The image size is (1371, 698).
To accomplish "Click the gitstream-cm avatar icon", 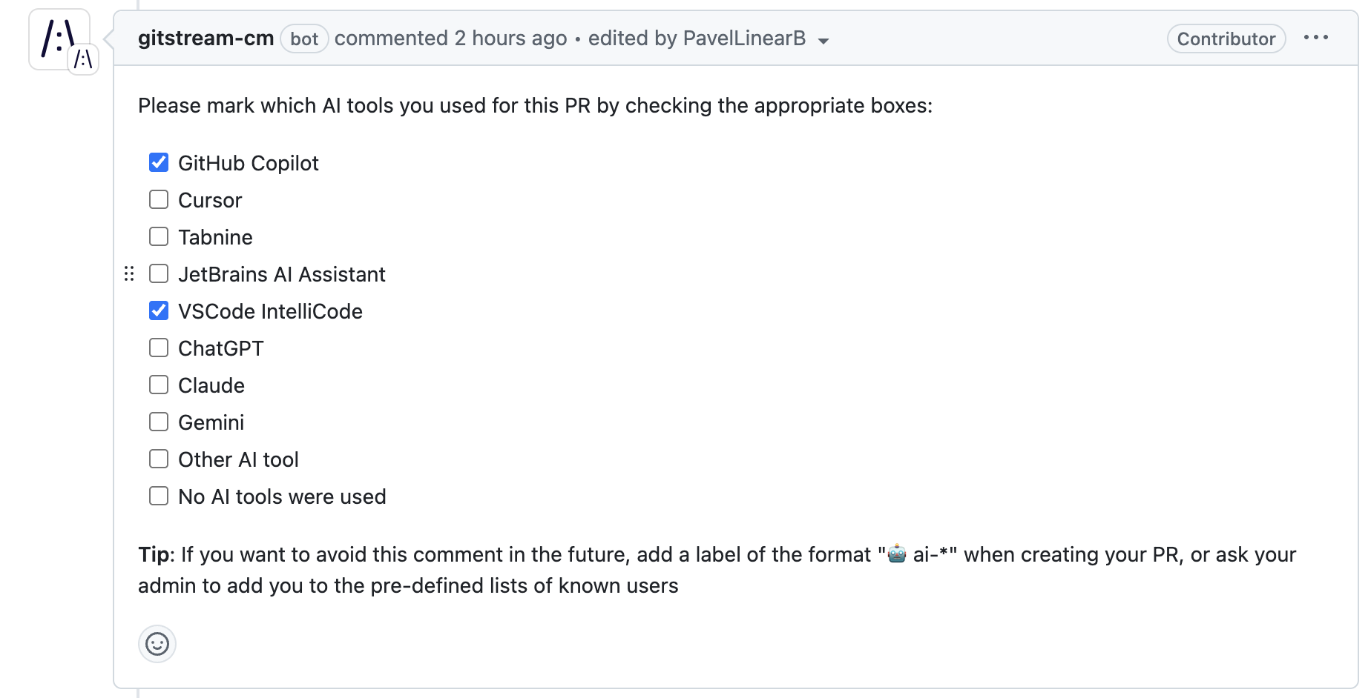I will click(x=59, y=39).
